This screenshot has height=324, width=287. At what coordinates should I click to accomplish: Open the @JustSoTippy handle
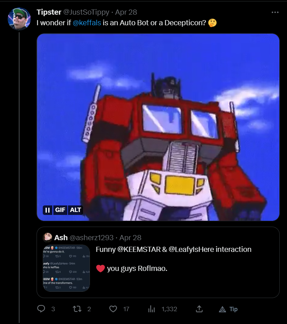point(86,12)
